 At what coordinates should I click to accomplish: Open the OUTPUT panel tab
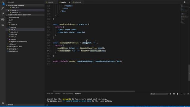coord(58,94)
